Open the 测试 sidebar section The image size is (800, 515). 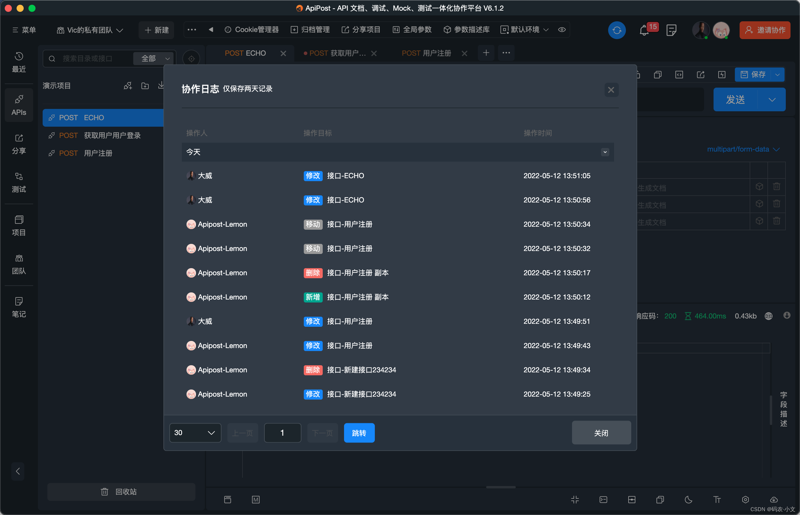coord(19,183)
